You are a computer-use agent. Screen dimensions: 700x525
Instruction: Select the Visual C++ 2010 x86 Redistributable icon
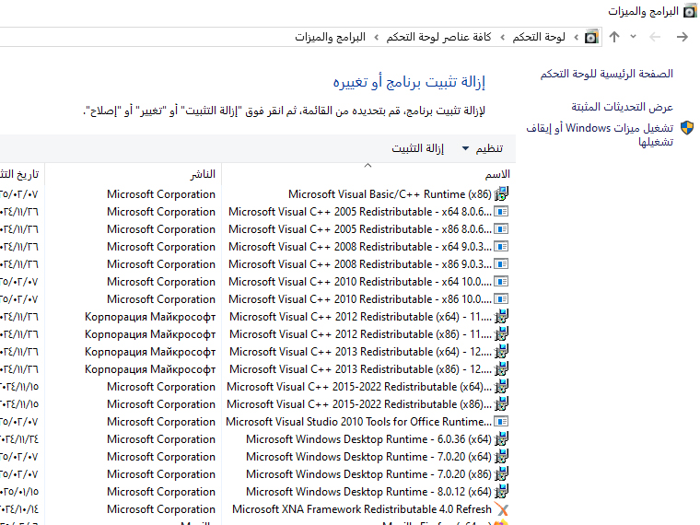click(501, 299)
